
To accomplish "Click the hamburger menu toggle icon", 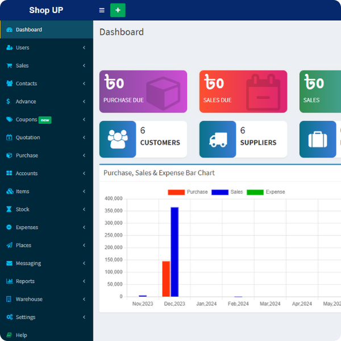I will (102, 10).
